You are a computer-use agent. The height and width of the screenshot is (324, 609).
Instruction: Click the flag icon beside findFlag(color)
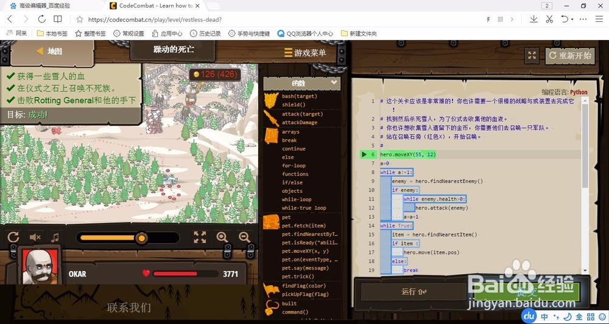click(272, 290)
